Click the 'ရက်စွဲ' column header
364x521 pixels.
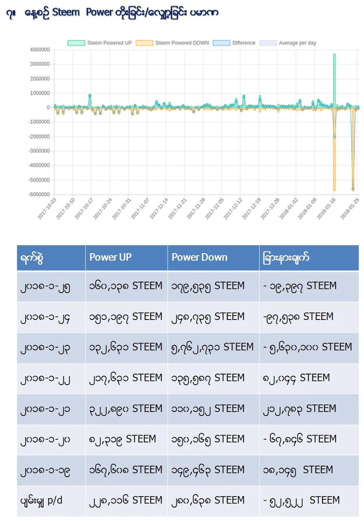click(51, 258)
